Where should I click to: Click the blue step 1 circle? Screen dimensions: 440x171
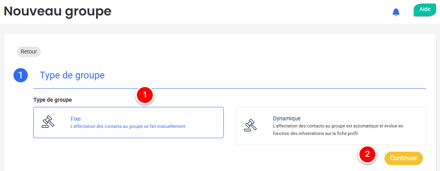pos(21,75)
